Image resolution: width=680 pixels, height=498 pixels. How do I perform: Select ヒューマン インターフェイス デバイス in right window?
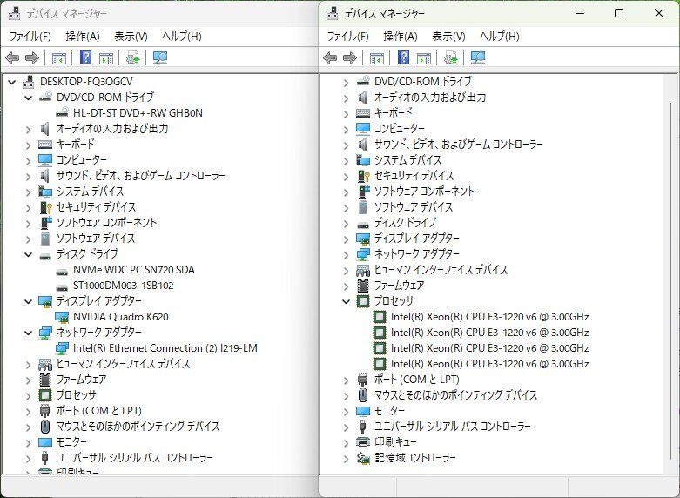tap(441, 270)
